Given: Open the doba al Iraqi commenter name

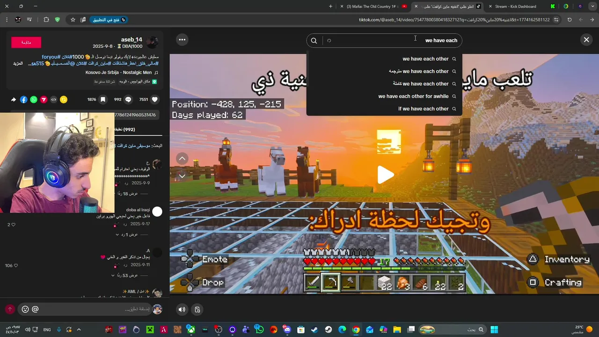Looking at the screenshot, I should pos(138,210).
